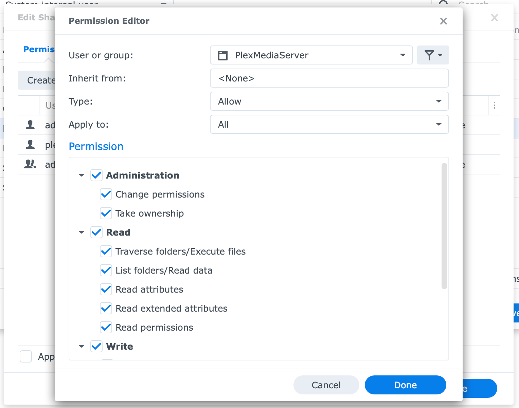Toggle Read permissions checkbox

(106, 327)
